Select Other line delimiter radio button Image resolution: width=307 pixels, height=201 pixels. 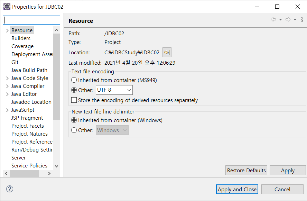coord(74,130)
